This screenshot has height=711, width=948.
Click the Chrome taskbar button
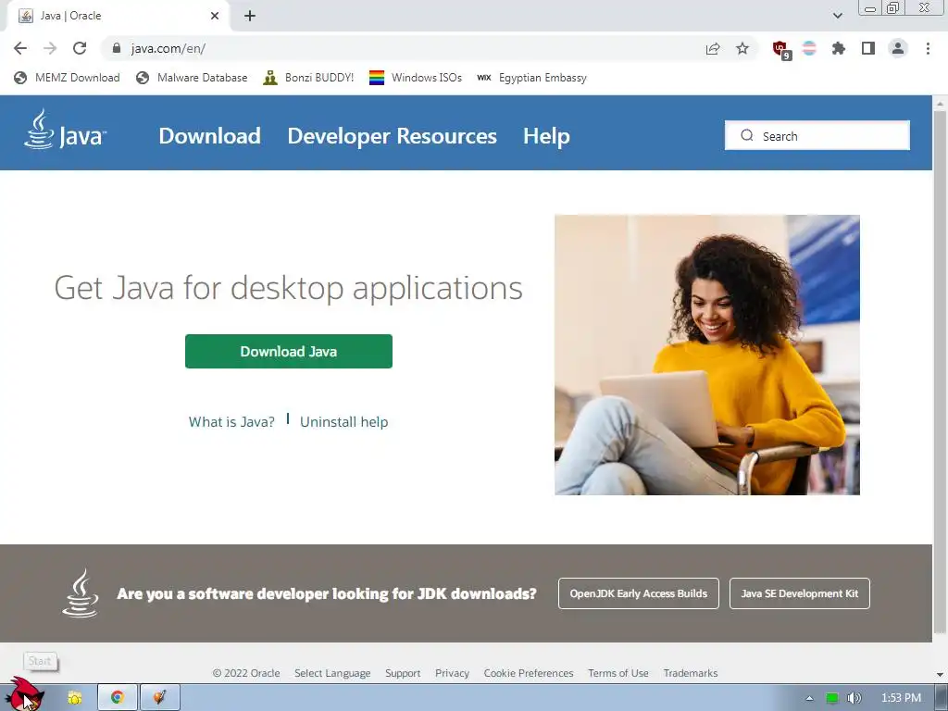coord(118,697)
